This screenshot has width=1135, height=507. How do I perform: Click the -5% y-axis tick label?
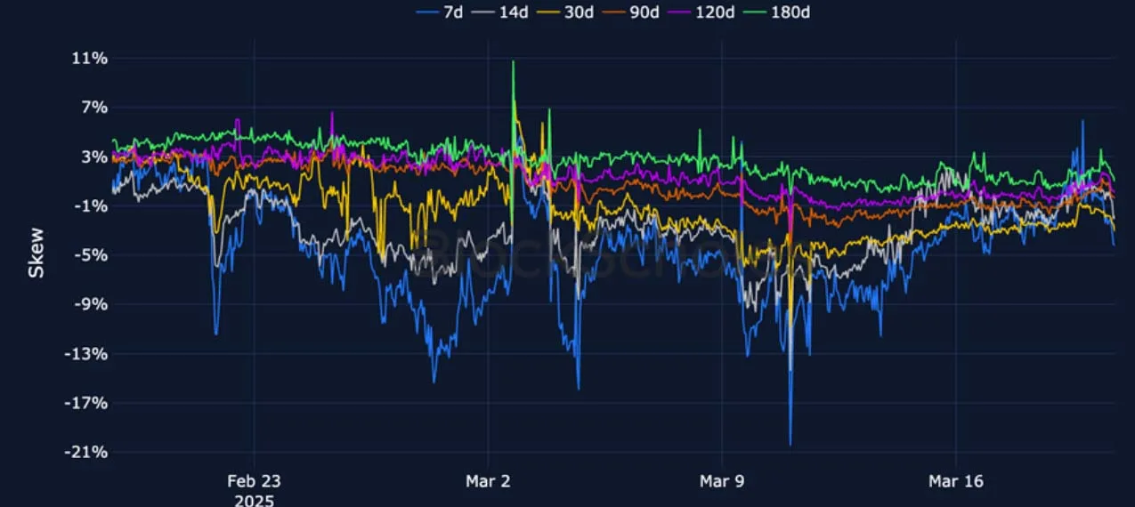click(93, 255)
